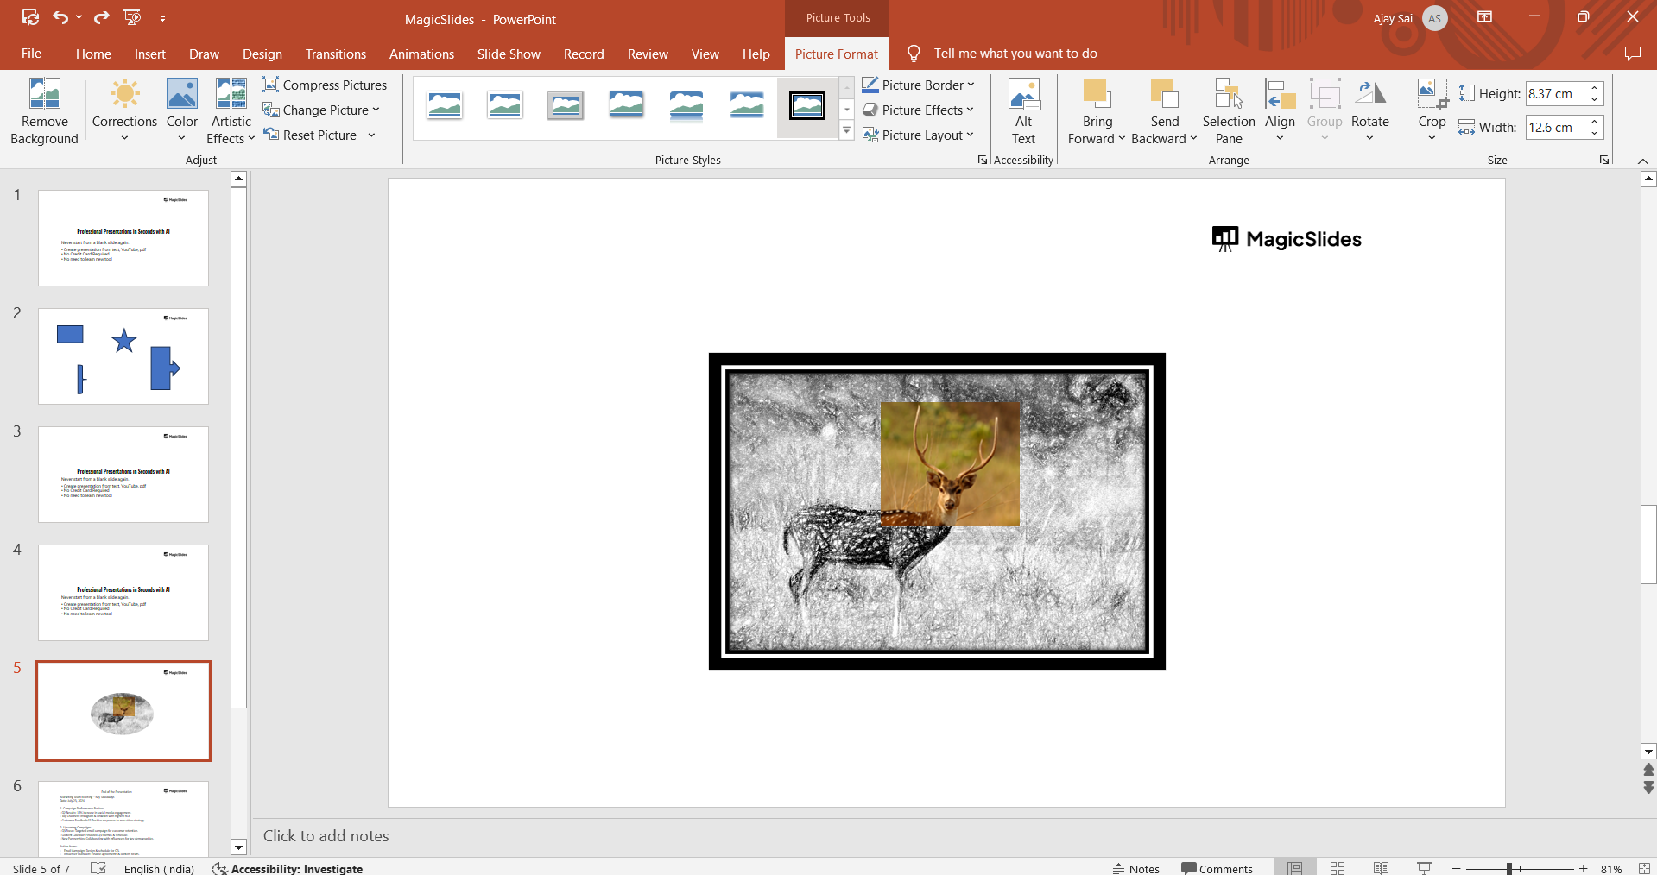Switch to Reading View
The image size is (1657, 875).
click(x=1381, y=868)
